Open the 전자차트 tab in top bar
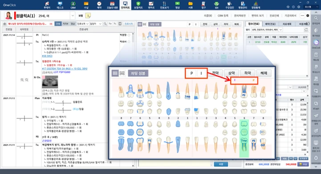The image size is (321, 174). click(125, 5)
